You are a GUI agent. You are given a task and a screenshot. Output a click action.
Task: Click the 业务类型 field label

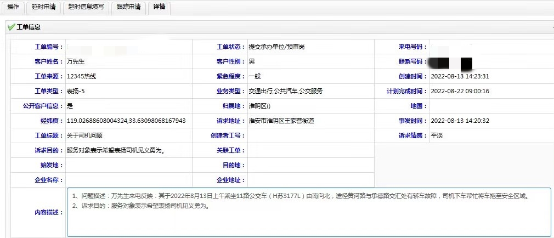coord(231,92)
